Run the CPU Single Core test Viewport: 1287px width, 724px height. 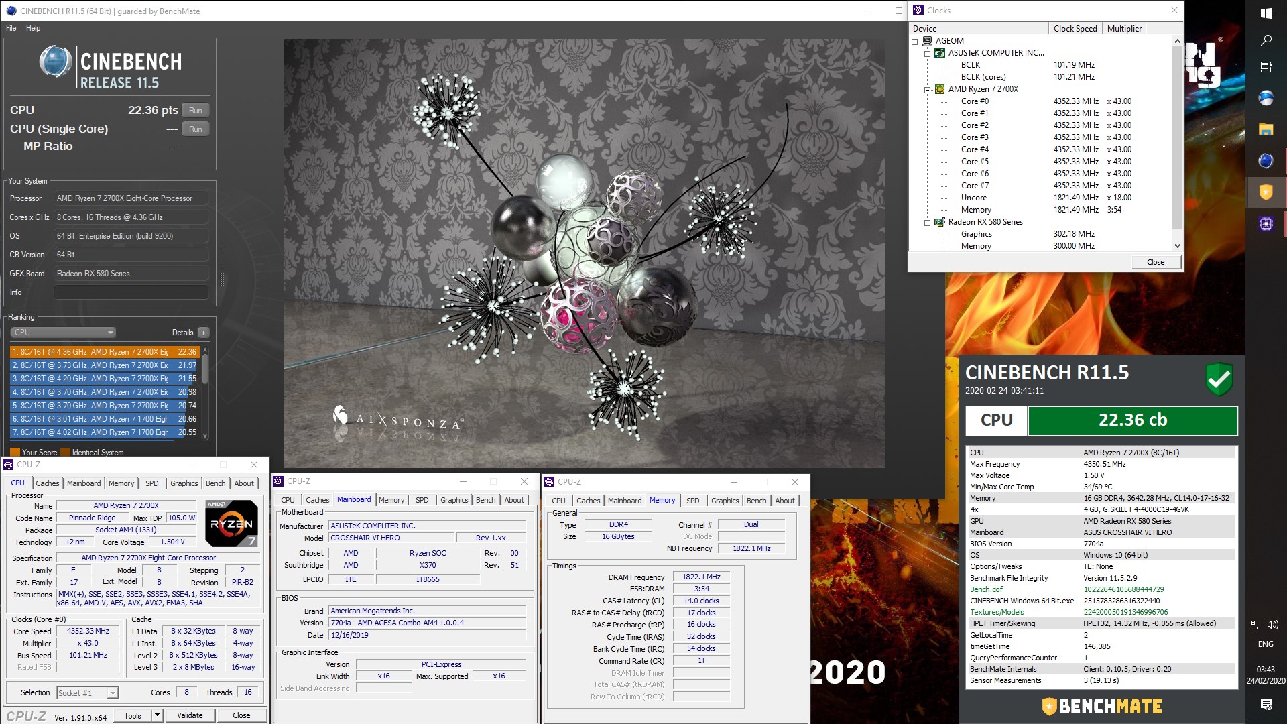195,129
